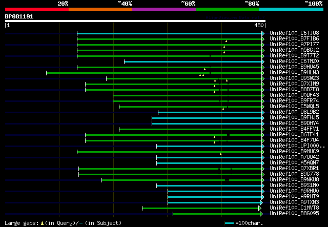Open the UniRef100_B8B7E8 hit label

294,90
